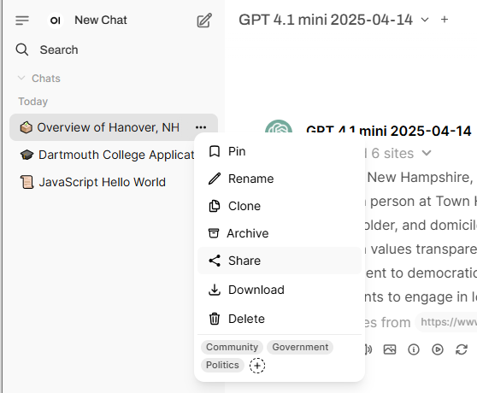
Task: Click the Today date heading
Action: pos(32,102)
